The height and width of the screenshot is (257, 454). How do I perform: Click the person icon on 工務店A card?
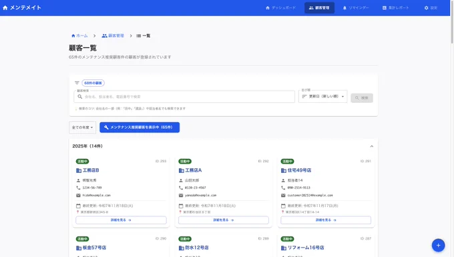tap(181, 180)
